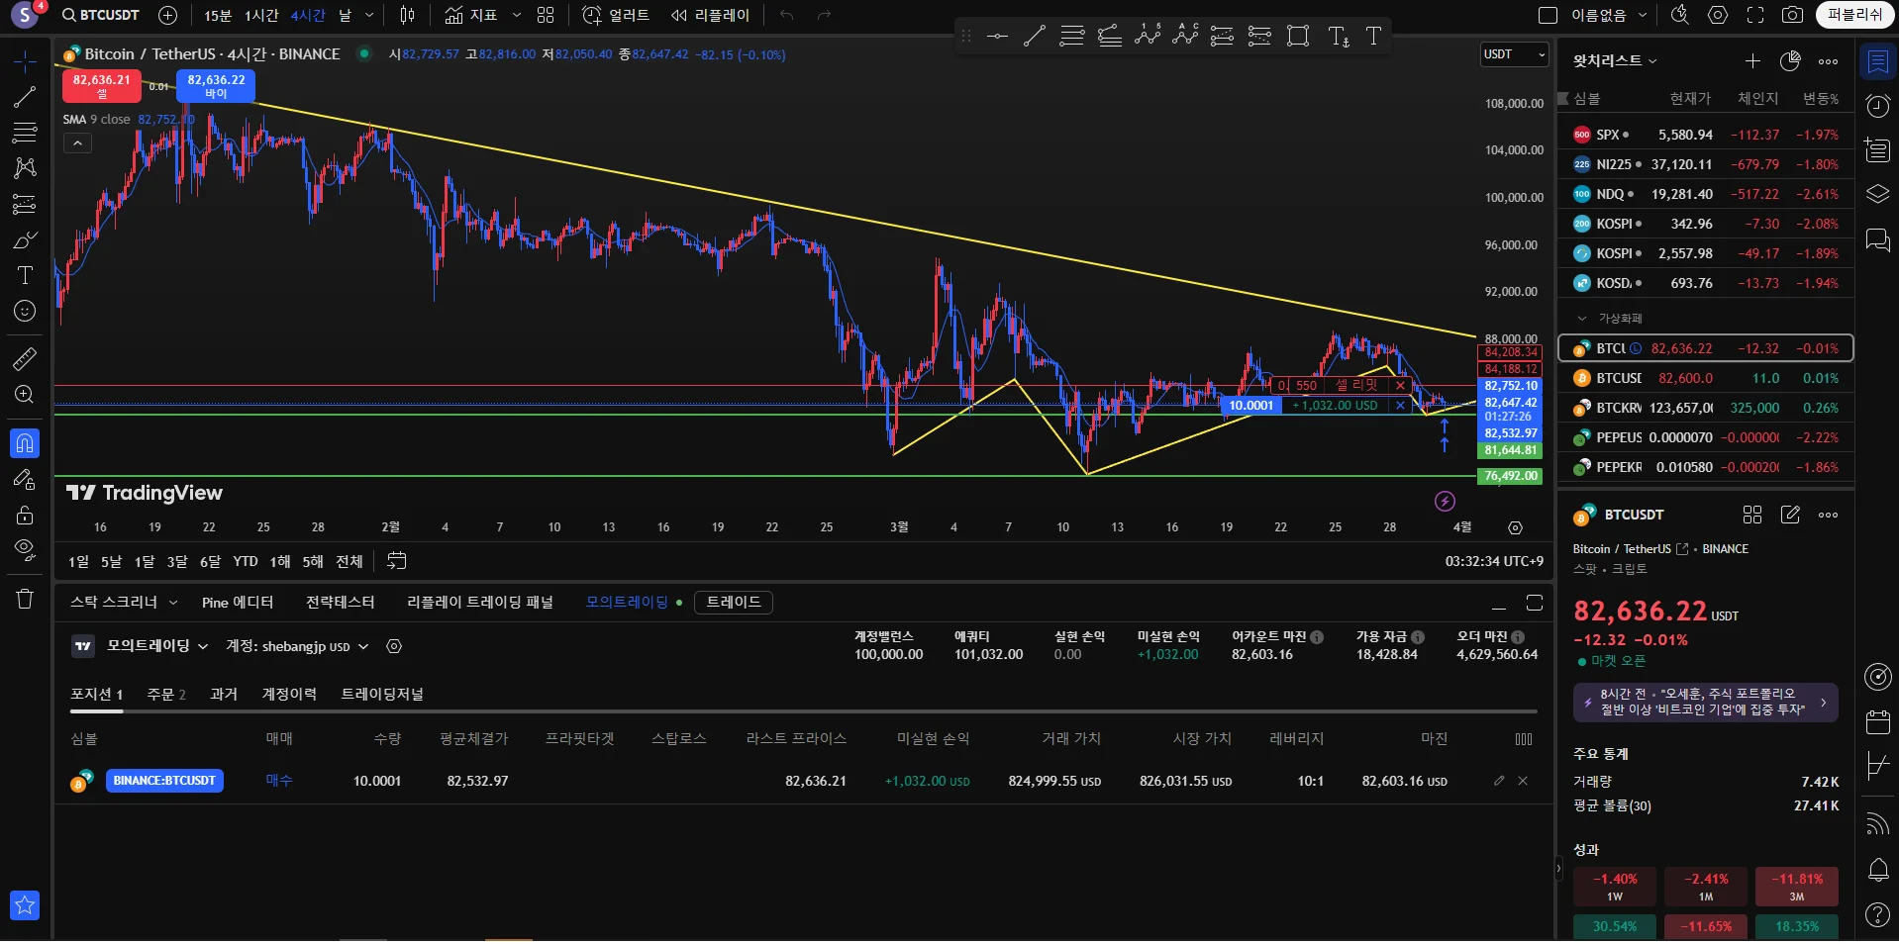Screen dimensions: 1899x944
Task: Switch to the 주문 2 tab
Action: point(165,695)
